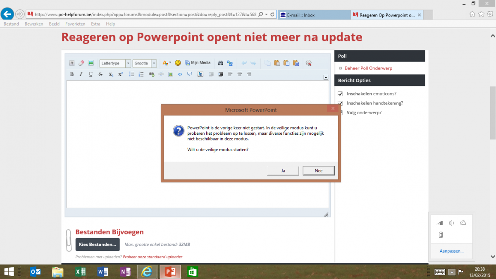Toggle bold formatting

point(72,74)
